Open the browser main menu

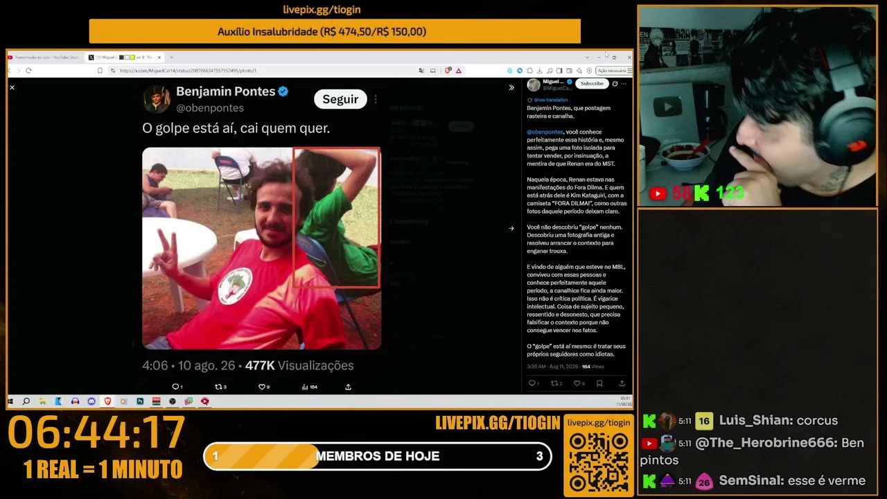pyautogui.click(x=630, y=70)
